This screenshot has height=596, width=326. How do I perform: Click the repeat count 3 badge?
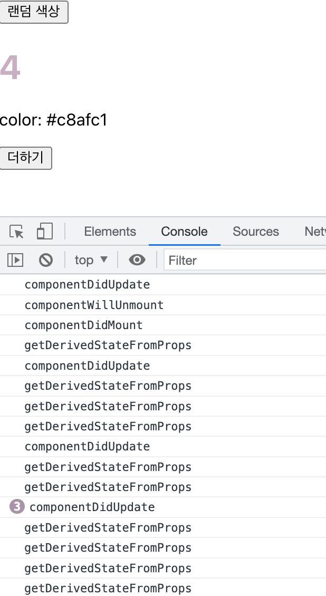(x=17, y=507)
